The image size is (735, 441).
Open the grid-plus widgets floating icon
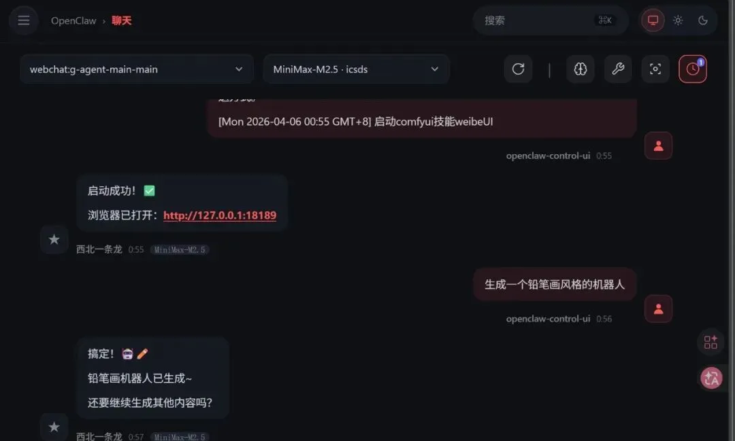coord(710,342)
